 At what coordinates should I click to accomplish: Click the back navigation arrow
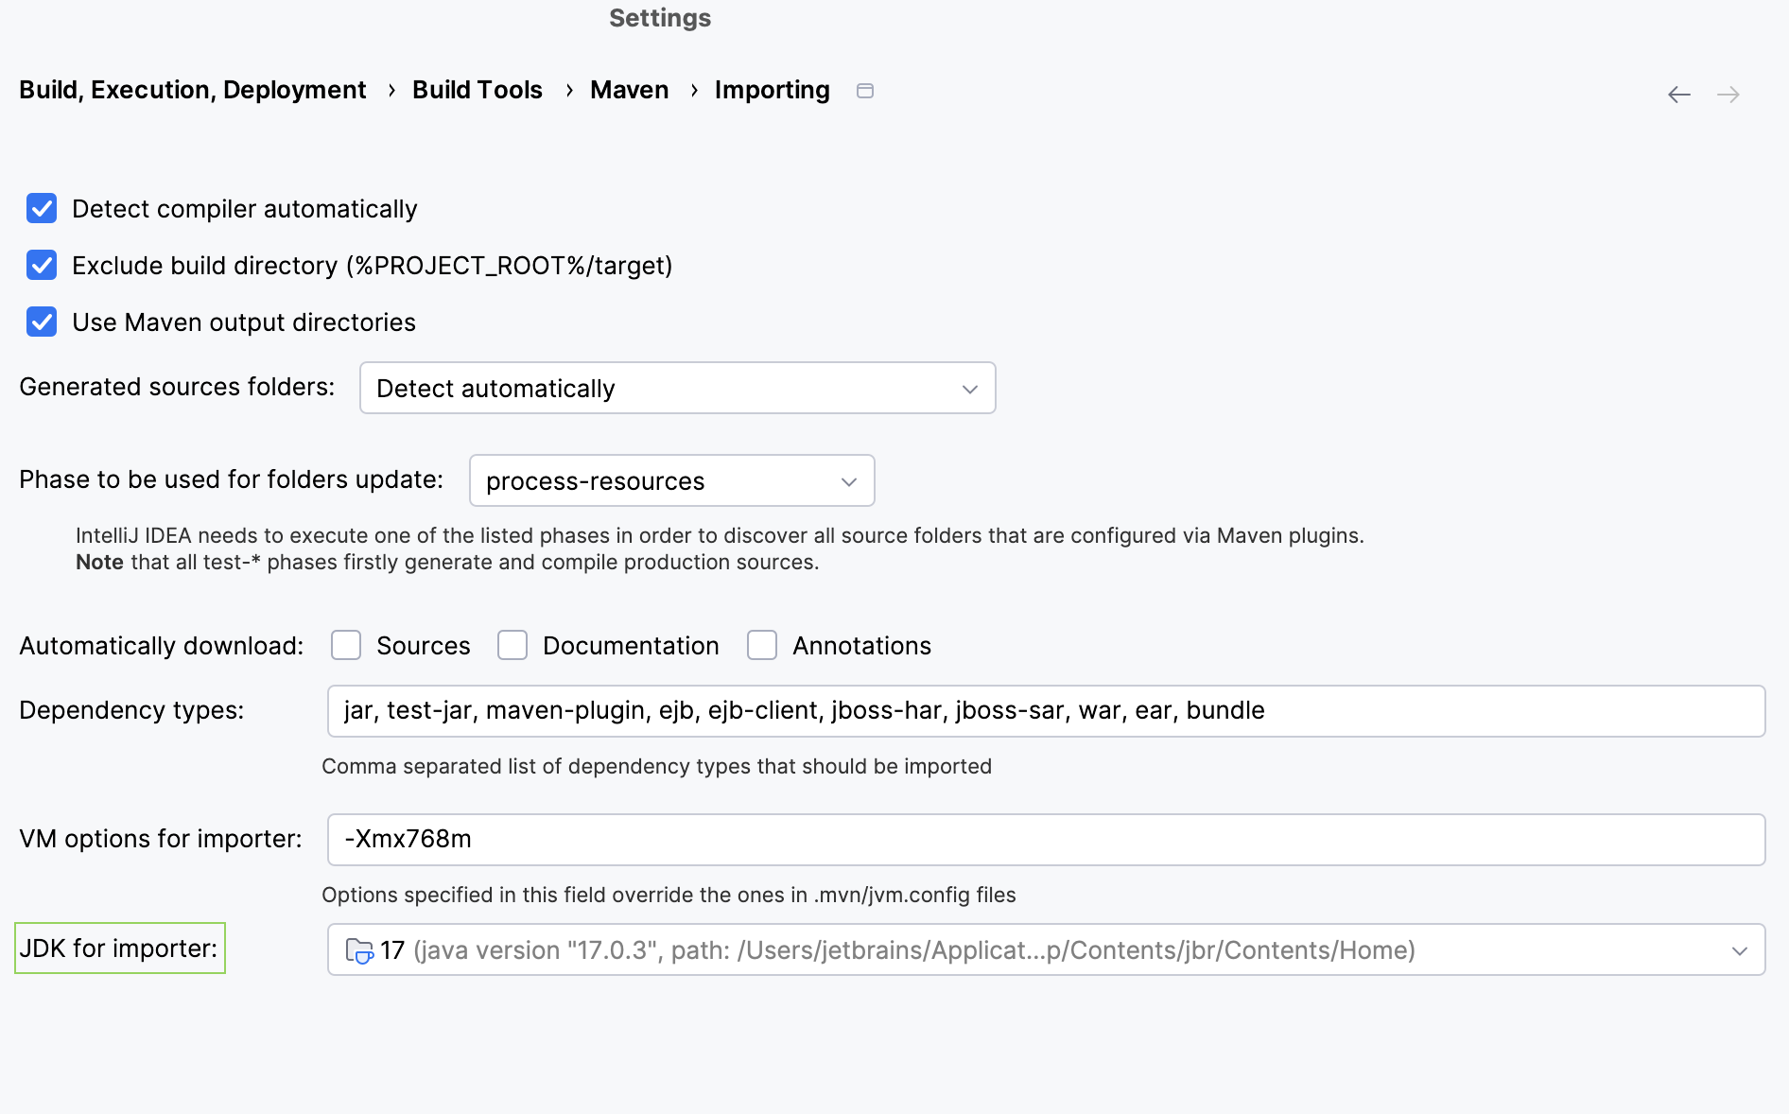[1678, 94]
